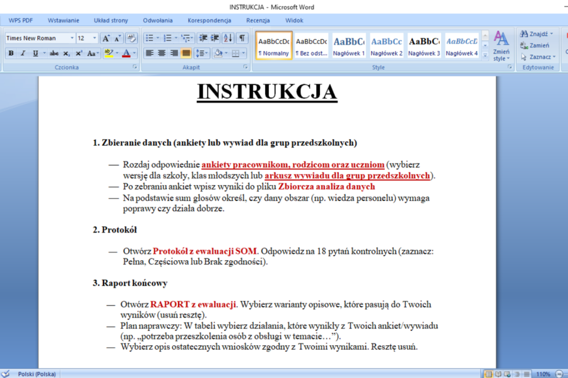
Task: Open underline style dropdown arrow
Action: point(44,53)
